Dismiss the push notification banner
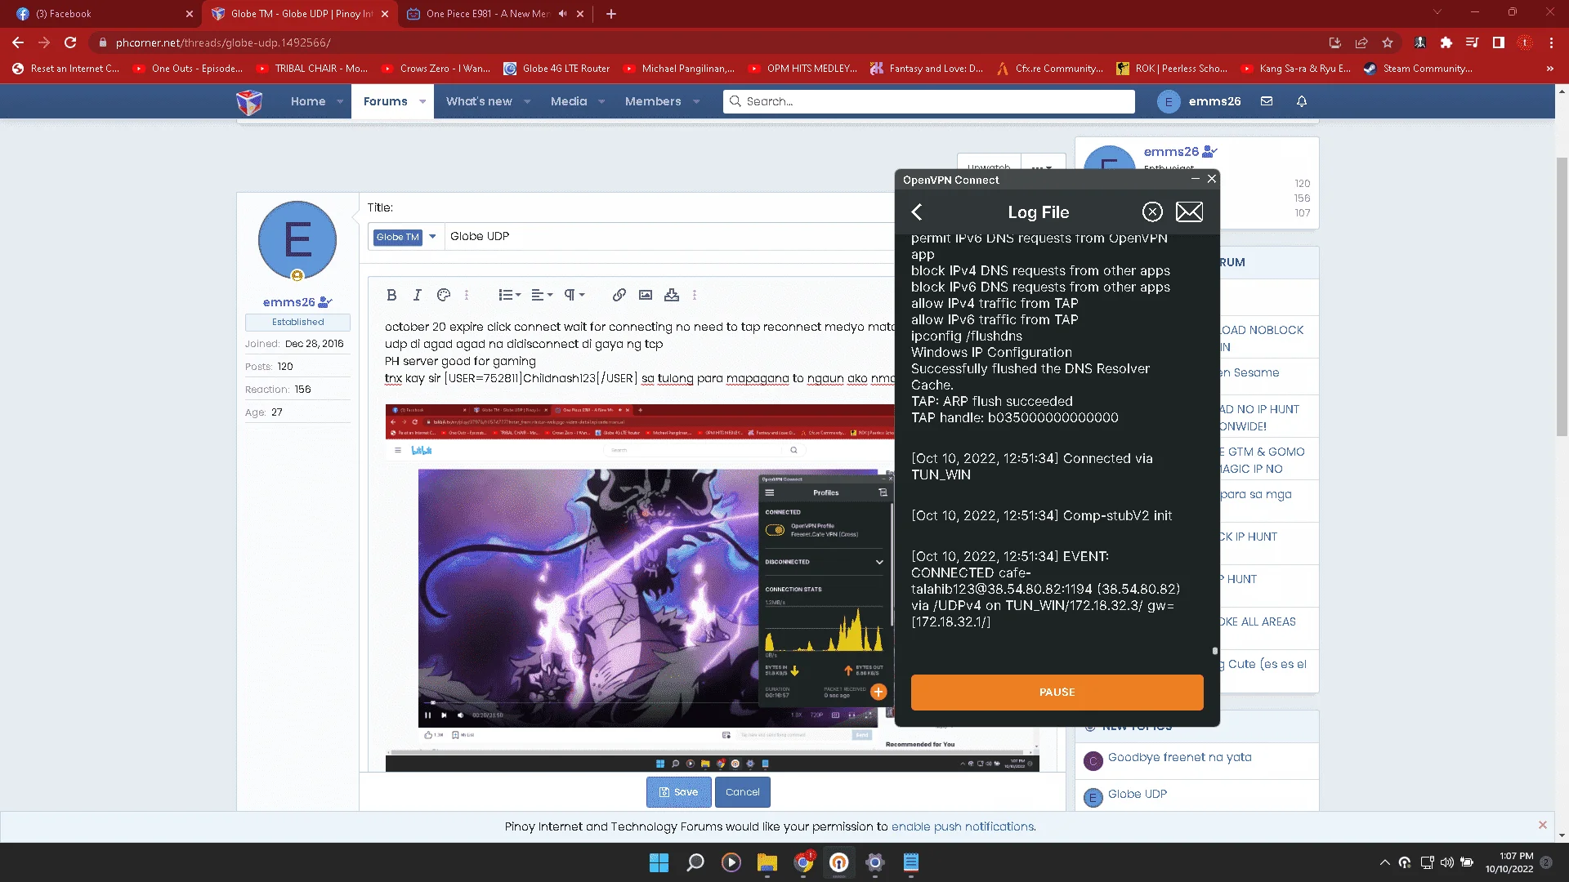1569x882 pixels. click(1543, 825)
